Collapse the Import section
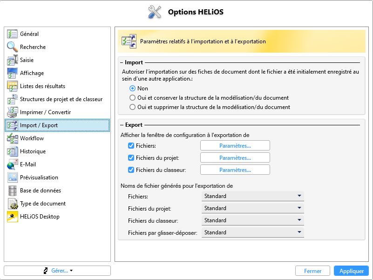 click(122, 62)
